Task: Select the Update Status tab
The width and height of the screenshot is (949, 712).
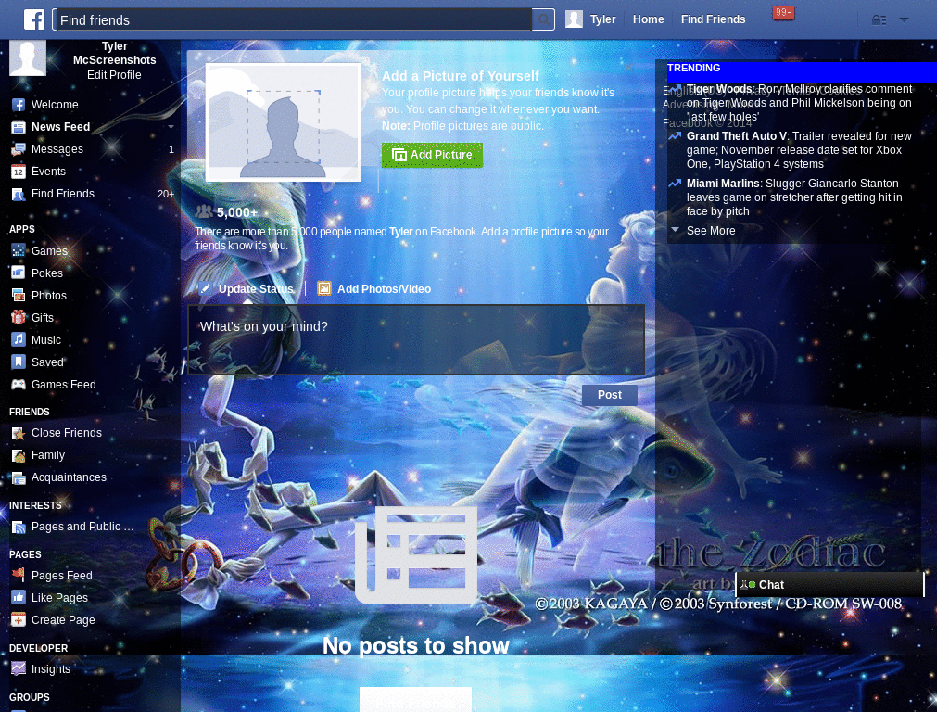Action: coord(247,289)
